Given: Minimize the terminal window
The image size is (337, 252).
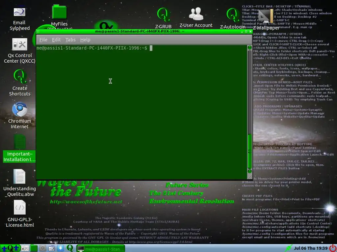Looking at the screenshot, I should coord(242,31).
